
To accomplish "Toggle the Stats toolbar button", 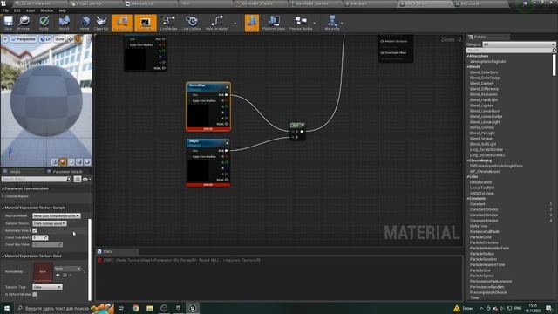I will 252,23.
